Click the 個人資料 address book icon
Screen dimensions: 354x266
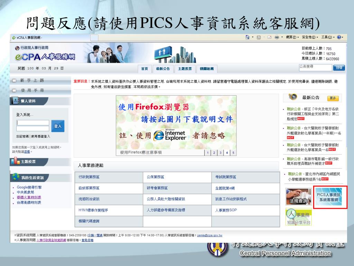(15, 101)
